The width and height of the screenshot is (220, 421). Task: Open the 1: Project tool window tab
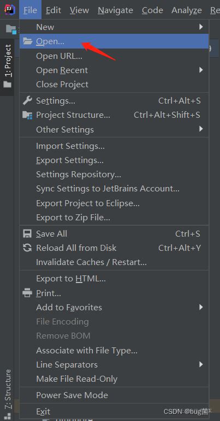coord(7,67)
